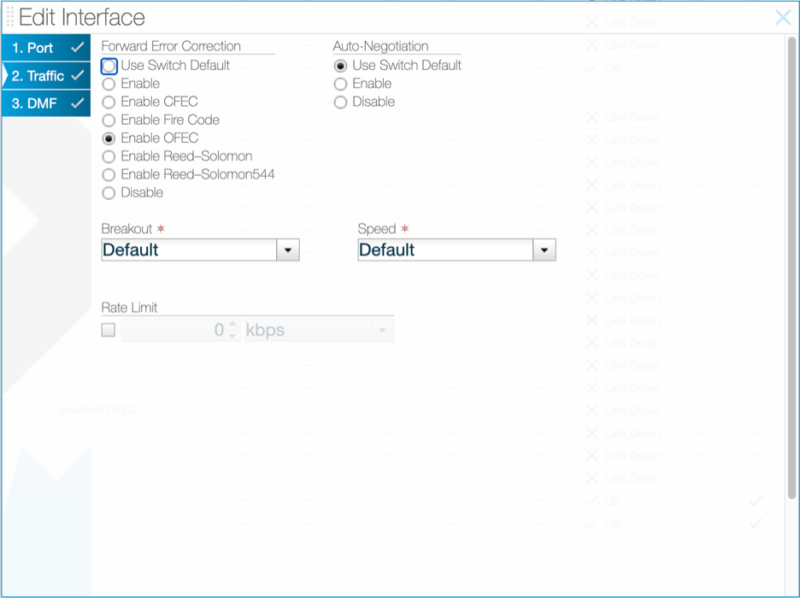Enable Auto-Negotiation
This screenshot has width=800, height=598.
(x=341, y=84)
